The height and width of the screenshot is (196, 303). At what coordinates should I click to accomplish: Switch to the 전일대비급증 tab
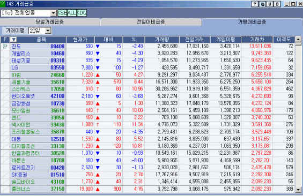151,22
